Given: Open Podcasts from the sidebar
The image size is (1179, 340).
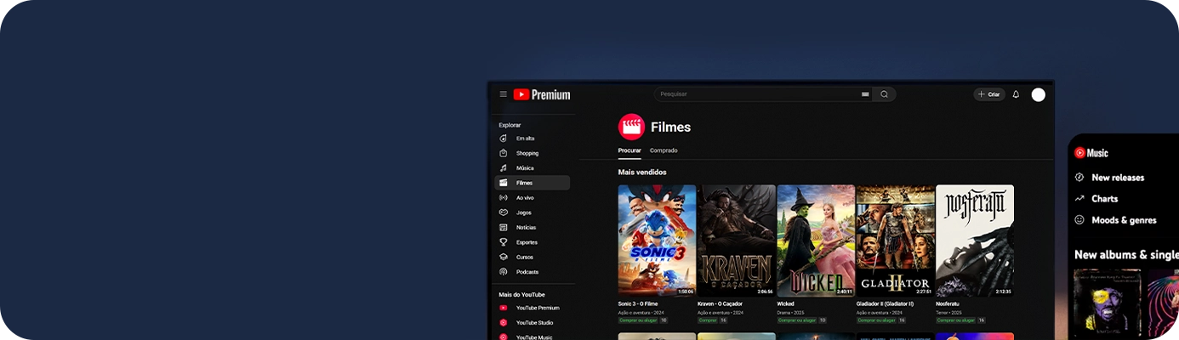Looking at the screenshot, I should (527, 272).
